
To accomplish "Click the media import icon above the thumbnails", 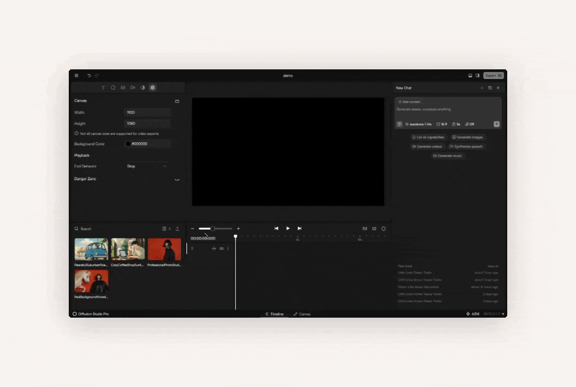I will click(x=177, y=228).
